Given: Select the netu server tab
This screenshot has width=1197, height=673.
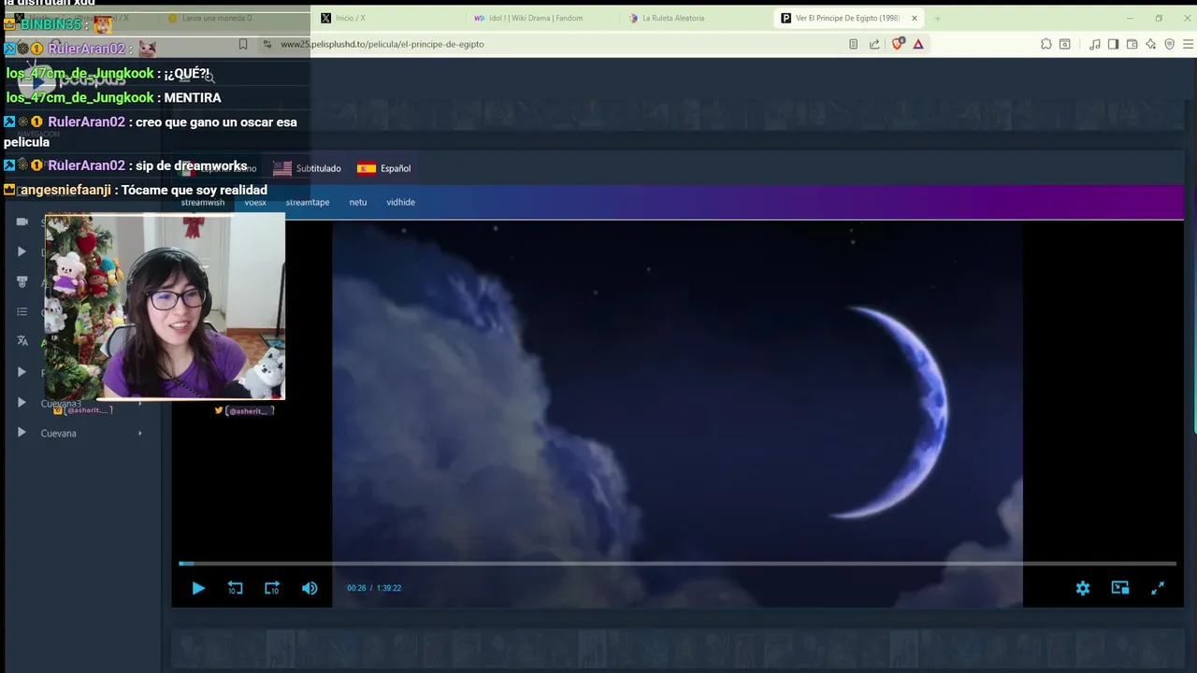Looking at the screenshot, I should point(358,202).
